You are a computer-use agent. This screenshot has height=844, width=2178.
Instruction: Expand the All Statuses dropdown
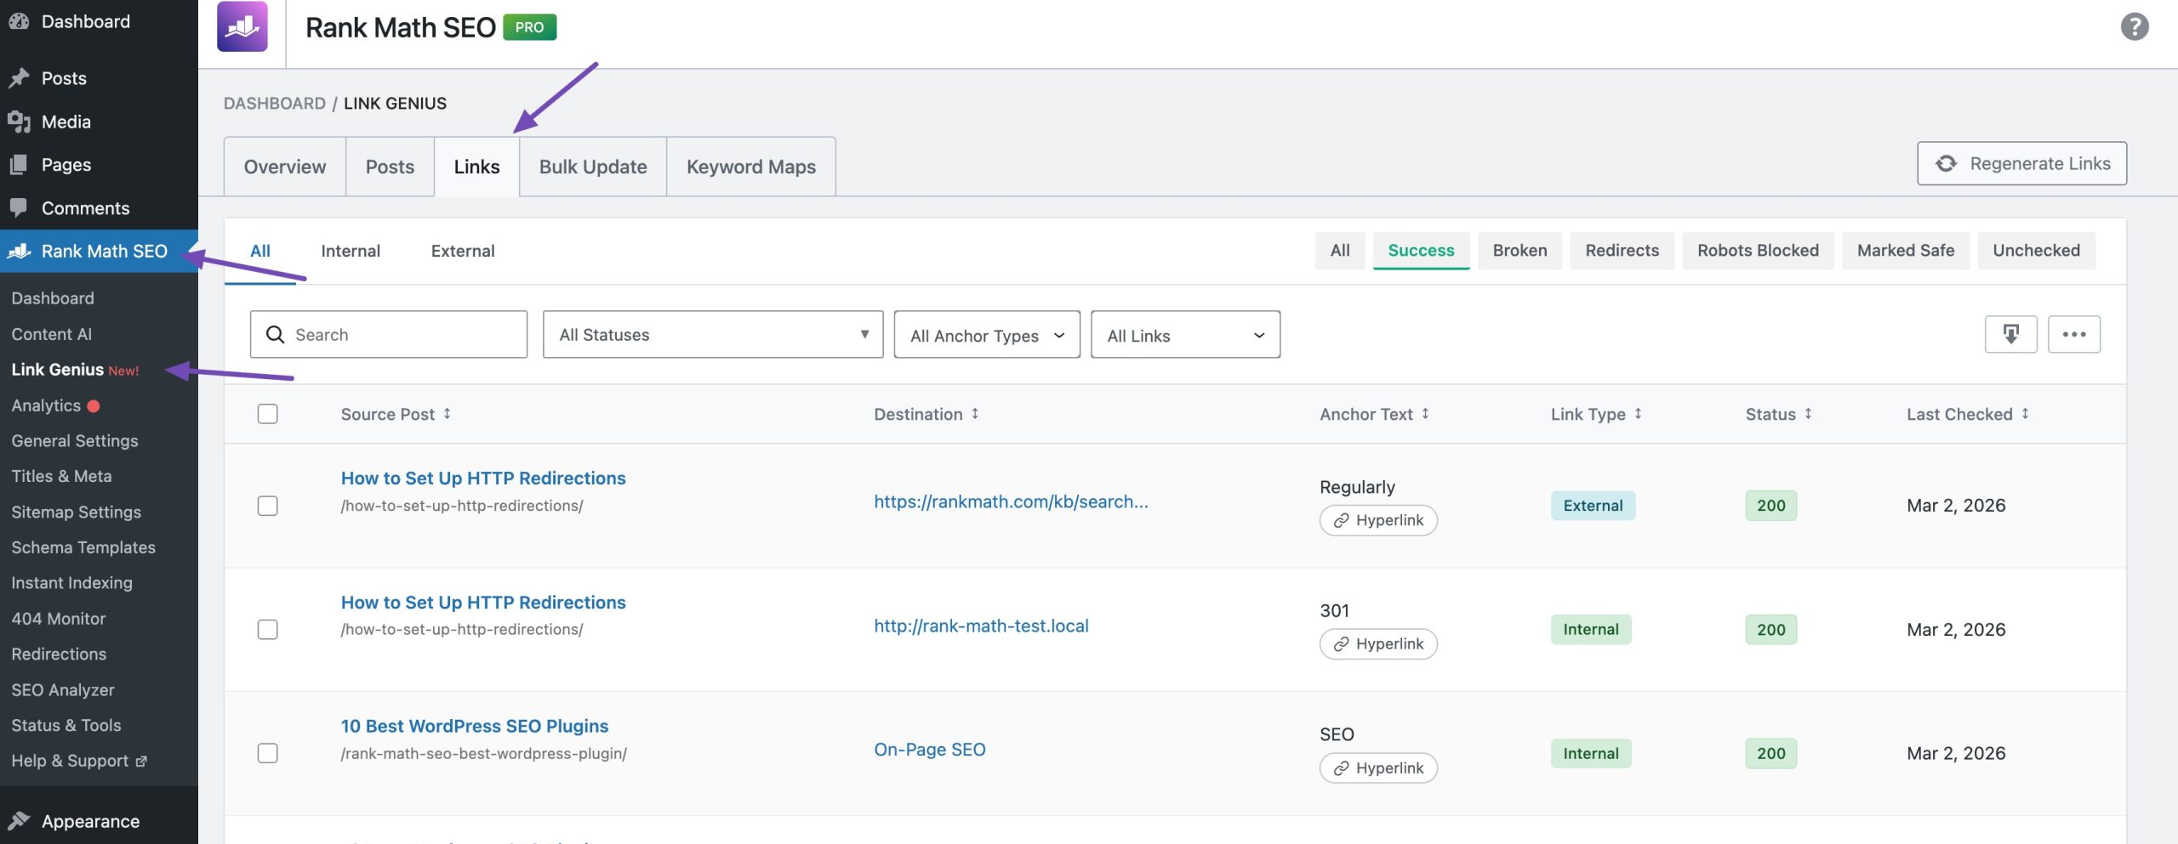coord(712,335)
